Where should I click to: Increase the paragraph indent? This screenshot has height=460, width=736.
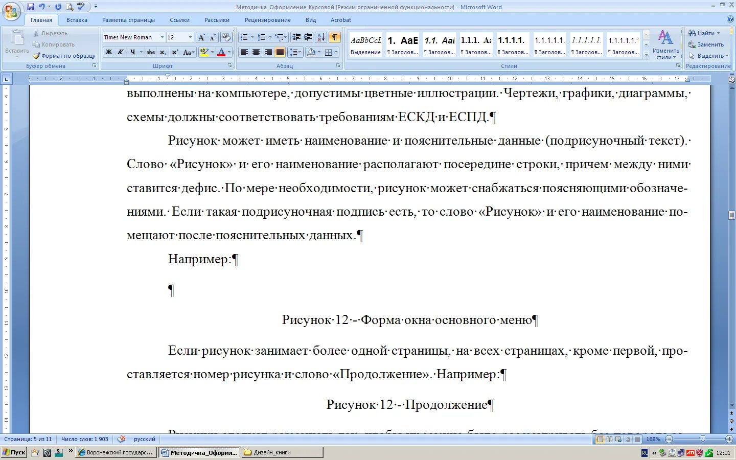coord(308,37)
